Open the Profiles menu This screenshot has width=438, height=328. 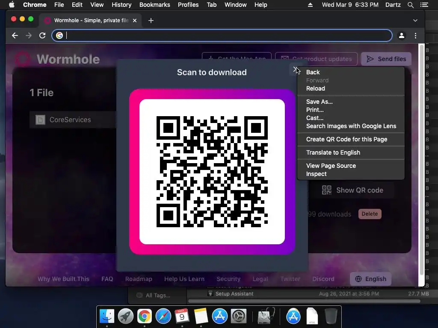pyautogui.click(x=188, y=5)
